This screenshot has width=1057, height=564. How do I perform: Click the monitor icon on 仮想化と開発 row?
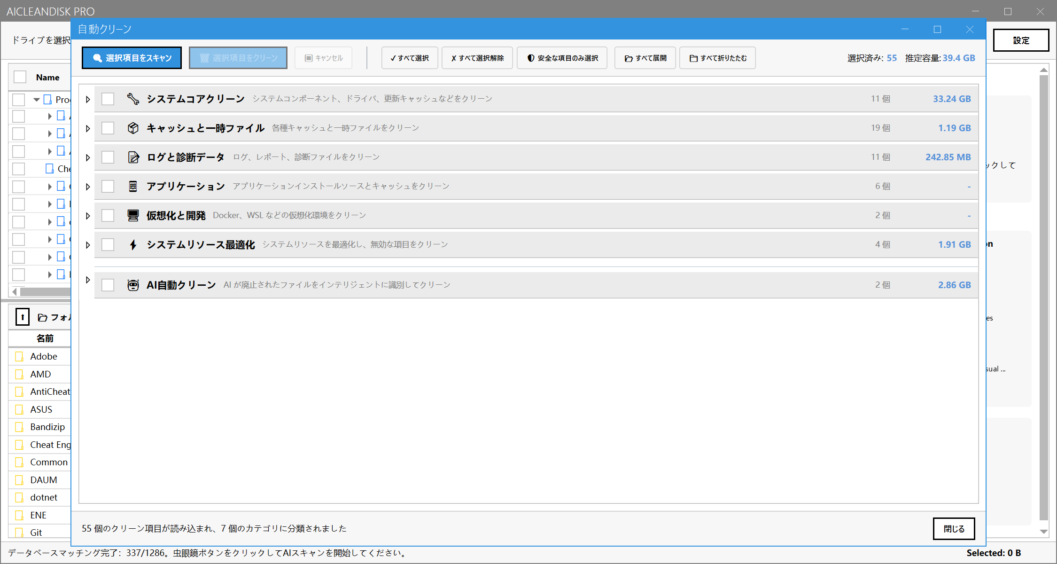point(133,215)
